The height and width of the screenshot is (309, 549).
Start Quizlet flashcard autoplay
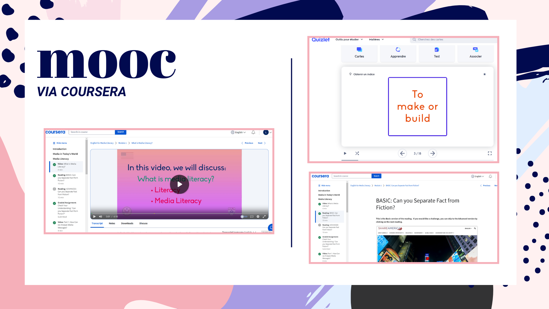point(345,153)
